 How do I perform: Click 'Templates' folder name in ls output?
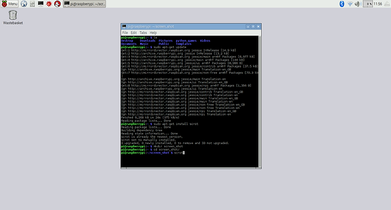[x=184, y=44]
